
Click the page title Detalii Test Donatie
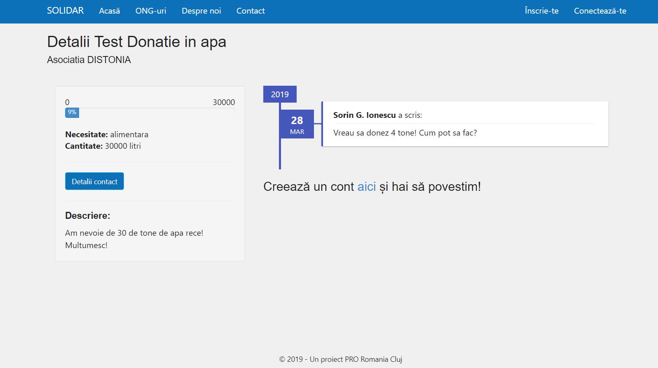click(x=136, y=42)
